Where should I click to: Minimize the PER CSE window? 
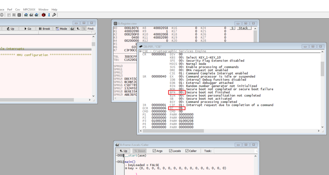(305, 46)
